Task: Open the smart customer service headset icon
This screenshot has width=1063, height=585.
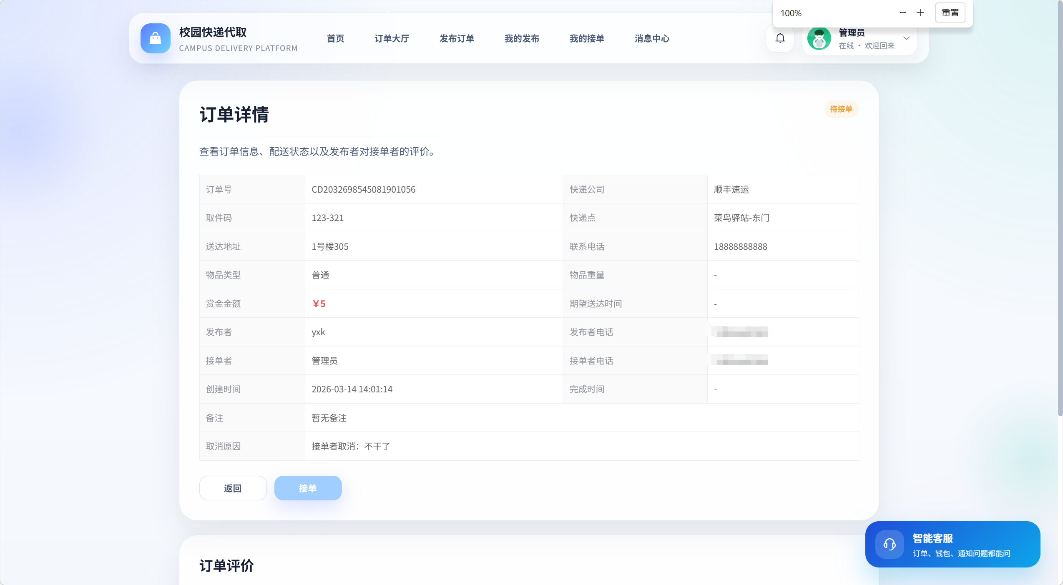Action: (x=889, y=544)
